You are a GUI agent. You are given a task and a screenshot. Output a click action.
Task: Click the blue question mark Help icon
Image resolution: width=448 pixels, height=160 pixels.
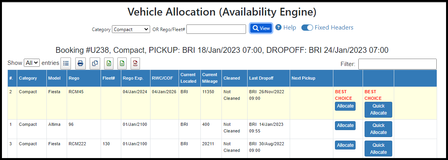278,27
